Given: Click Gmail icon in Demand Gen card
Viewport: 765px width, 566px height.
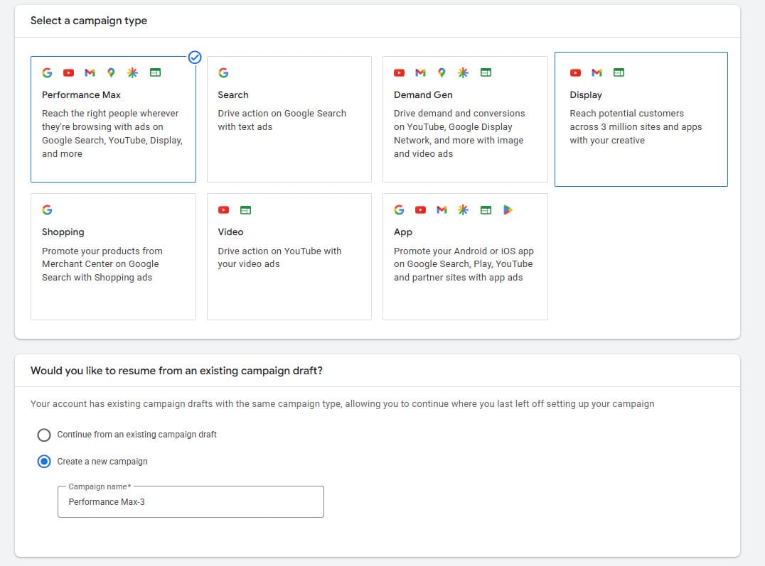Looking at the screenshot, I should 421,72.
